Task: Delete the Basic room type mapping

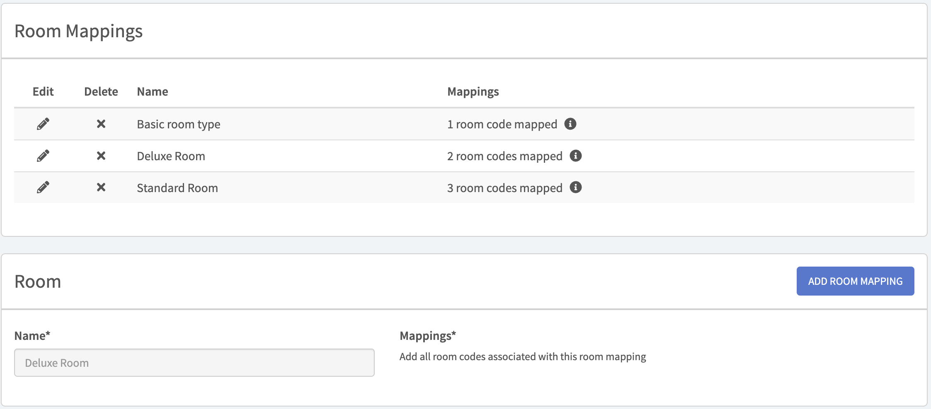Action: click(101, 124)
